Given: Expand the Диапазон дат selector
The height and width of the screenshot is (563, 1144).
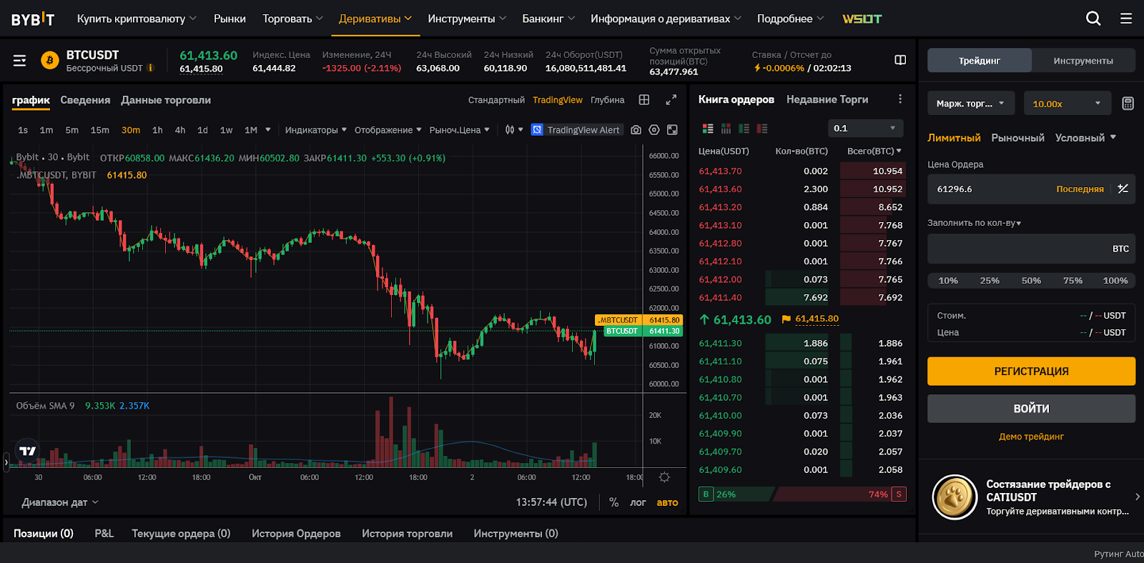Looking at the screenshot, I should coord(60,502).
